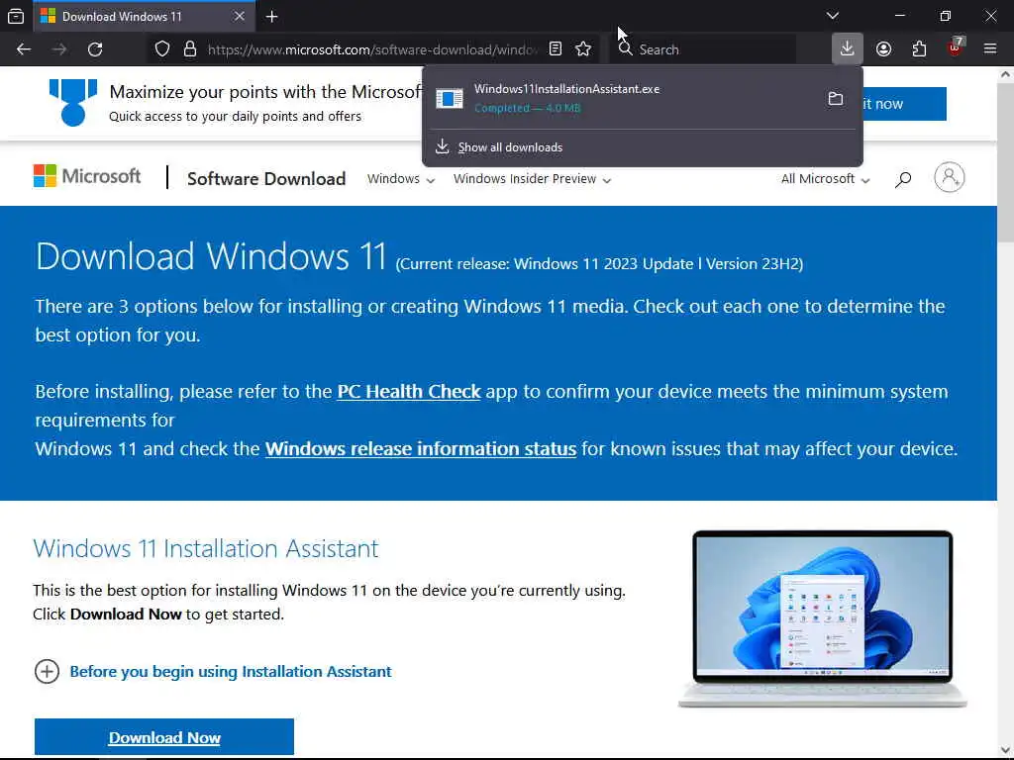This screenshot has width=1014, height=760.
Task: Reload the current page
Action: click(95, 49)
